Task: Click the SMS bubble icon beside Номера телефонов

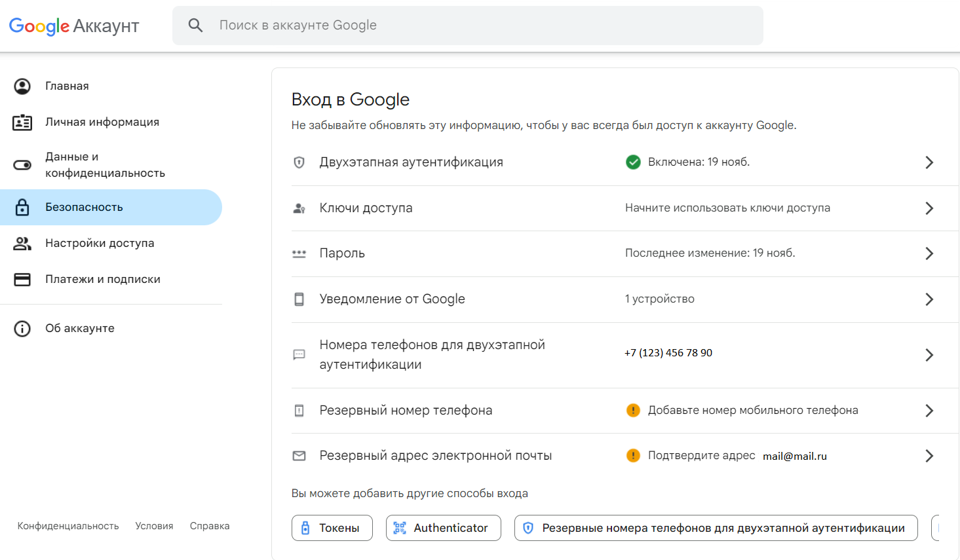Action: (x=299, y=355)
